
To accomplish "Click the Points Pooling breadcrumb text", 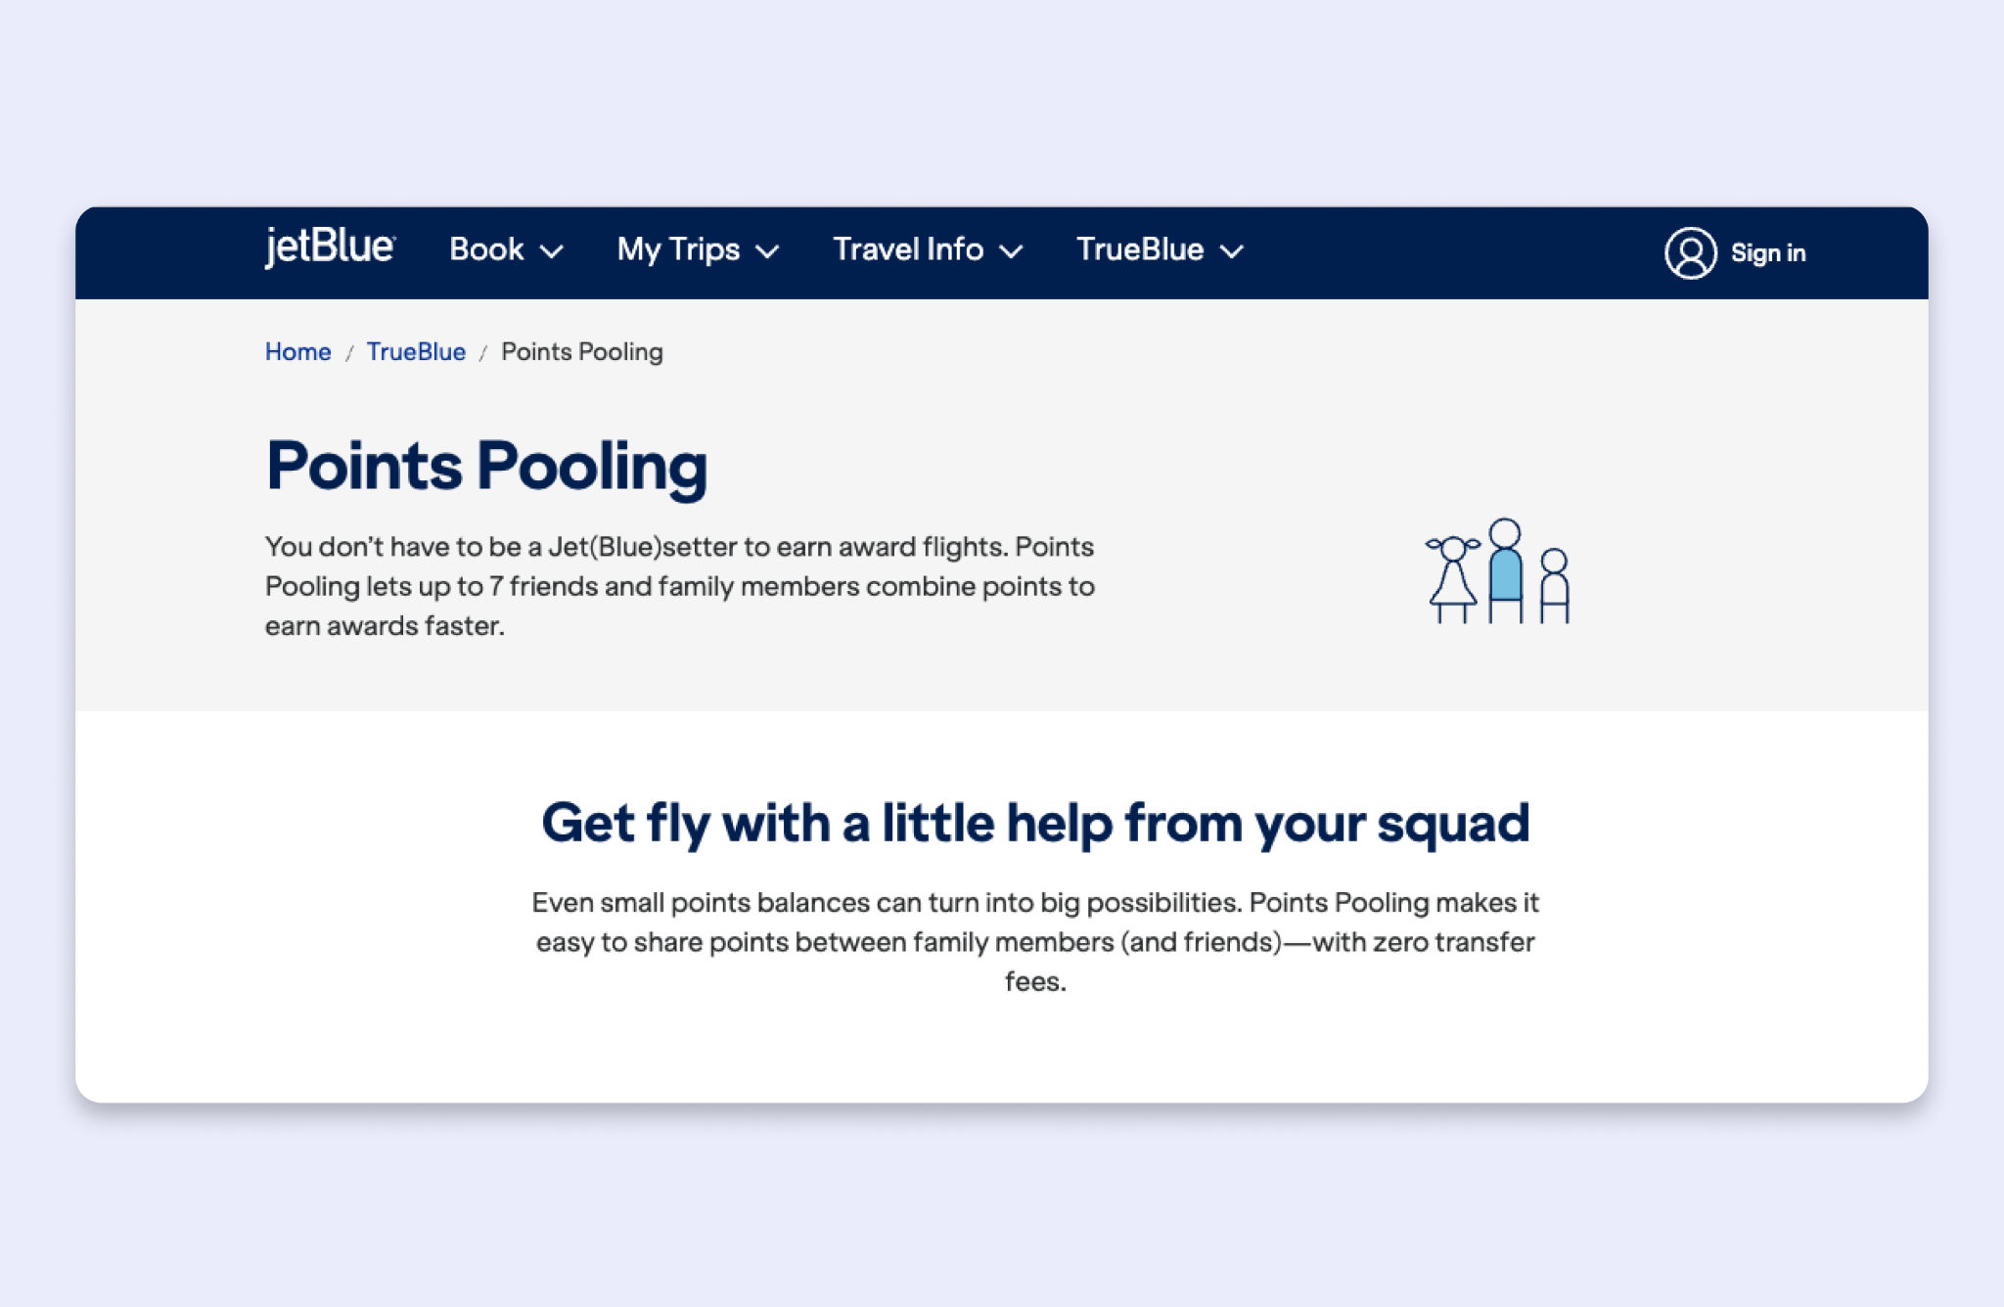I will coord(582,352).
